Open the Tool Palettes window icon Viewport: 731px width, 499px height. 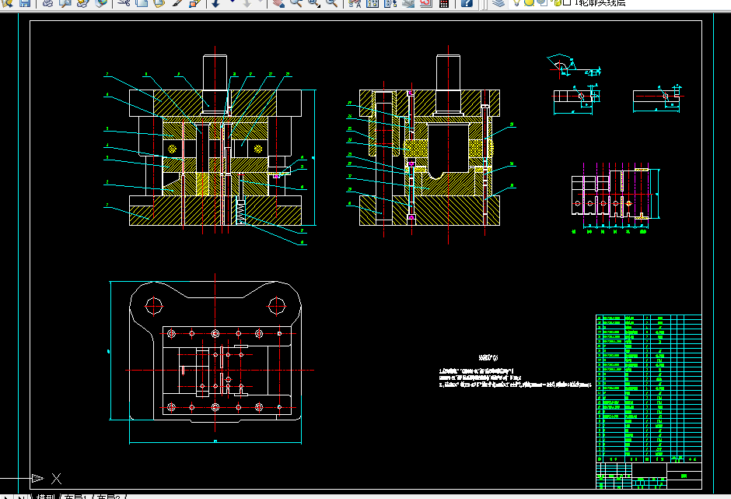[x=390, y=3]
